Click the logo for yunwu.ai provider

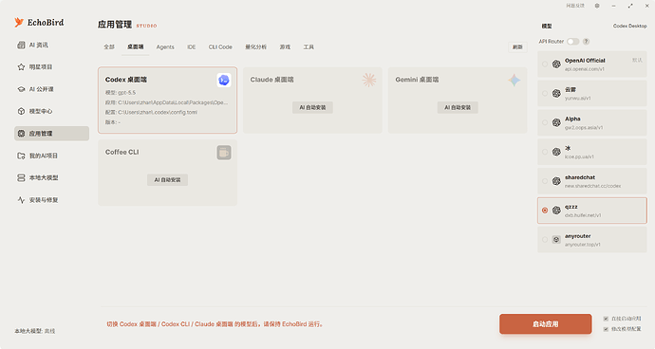point(556,94)
